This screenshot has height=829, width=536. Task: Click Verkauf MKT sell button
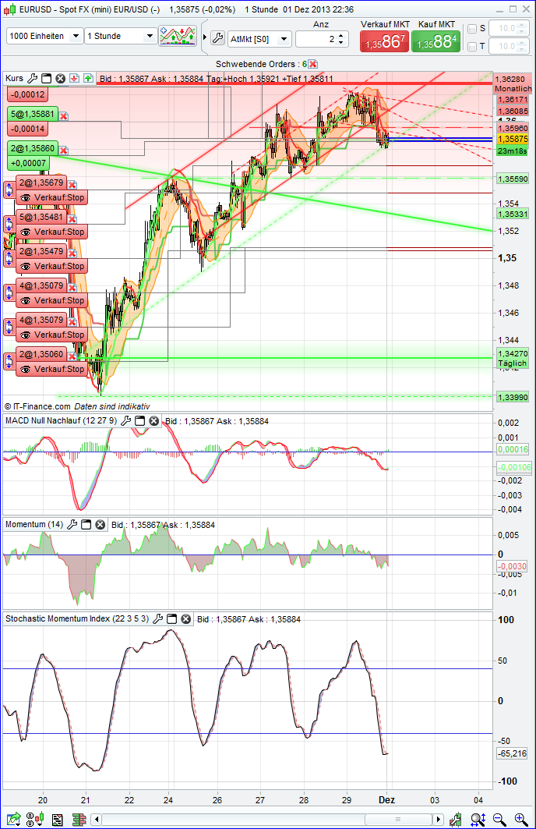(383, 41)
